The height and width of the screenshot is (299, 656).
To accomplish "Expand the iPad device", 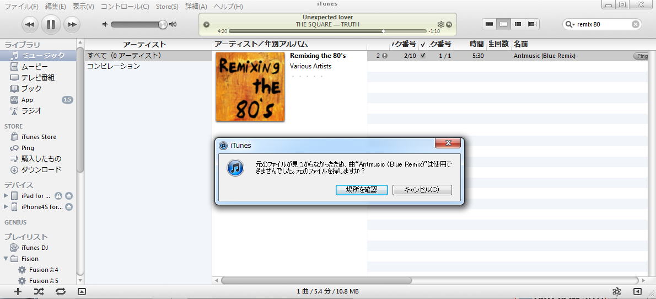I will pos(6,196).
